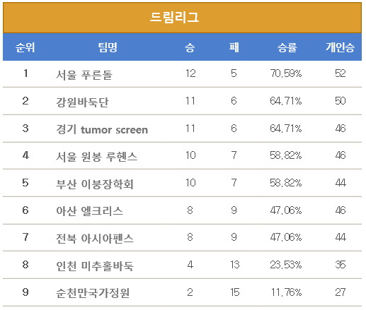Image resolution: width=366 pixels, height=310 pixels.
Task: Click individual wins value 52
Action: 341,73
